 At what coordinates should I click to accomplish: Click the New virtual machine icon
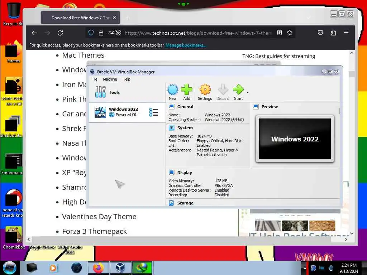(x=173, y=92)
